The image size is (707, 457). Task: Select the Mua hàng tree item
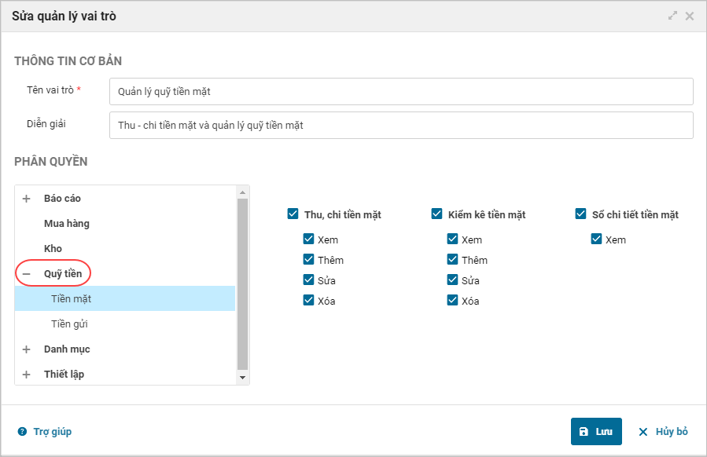pyautogui.click(x=66, y=224)
